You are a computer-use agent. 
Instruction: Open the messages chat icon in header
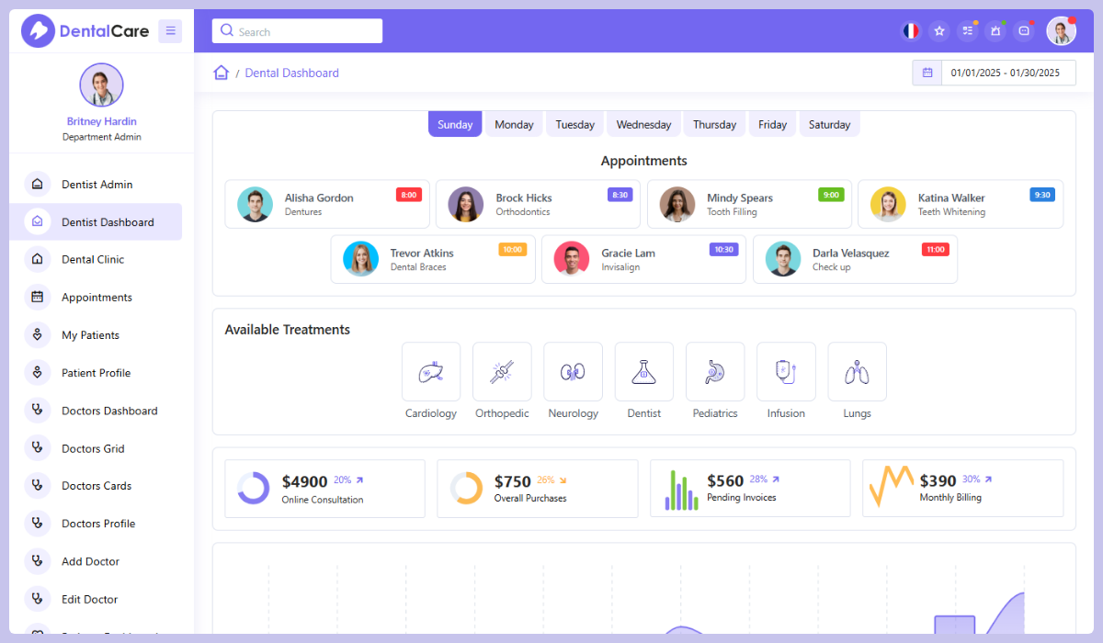point(1023,30)
